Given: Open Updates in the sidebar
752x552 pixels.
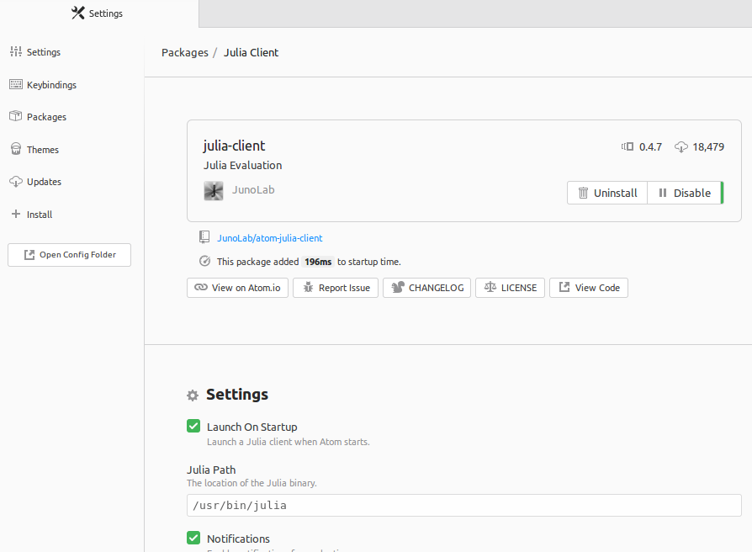Looking at the screenshot, I should point(35,181).
